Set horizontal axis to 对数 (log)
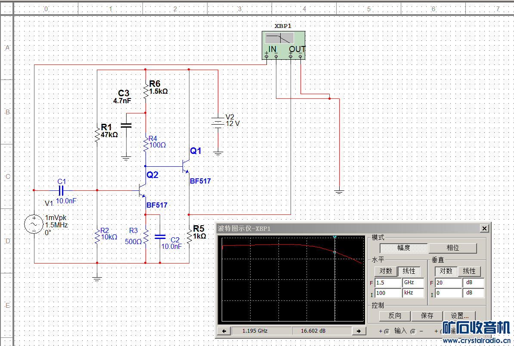 point(385,271)
